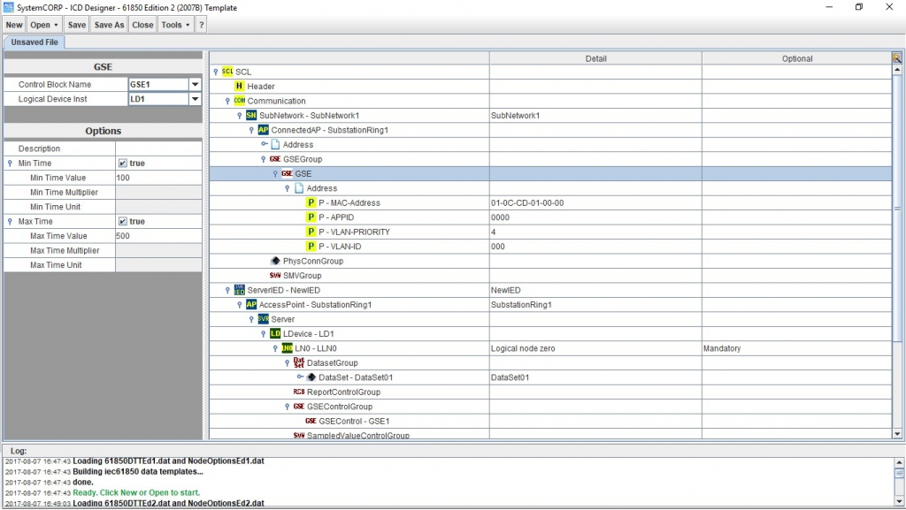Click the DataSet01 diamond icon
The image size is (906, 510).
click(311, 377)
